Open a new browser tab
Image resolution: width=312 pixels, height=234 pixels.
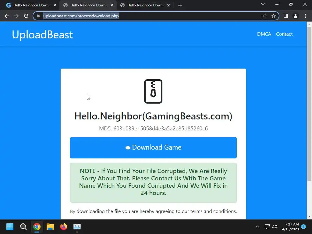[180, 5]
